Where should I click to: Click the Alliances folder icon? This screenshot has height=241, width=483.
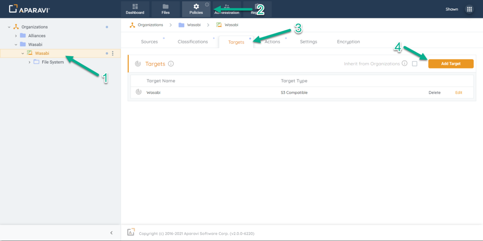tap(23, 35)
